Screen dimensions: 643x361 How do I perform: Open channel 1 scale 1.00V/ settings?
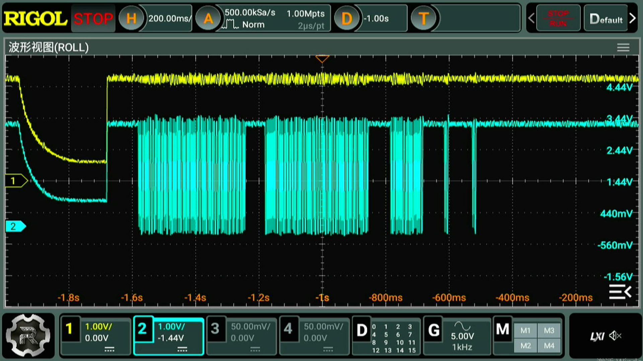[98, 327]
